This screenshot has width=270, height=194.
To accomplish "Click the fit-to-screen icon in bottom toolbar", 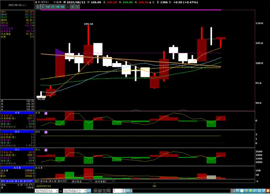I will [259, 191].
